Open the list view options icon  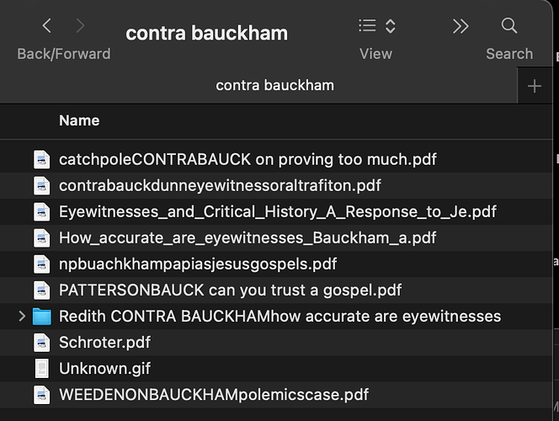[367, 25]
